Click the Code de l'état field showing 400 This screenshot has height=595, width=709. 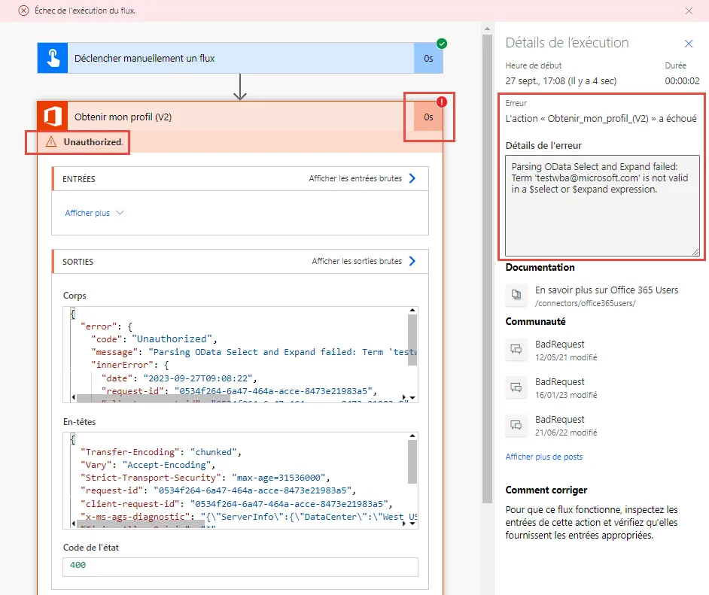tap(240, 566)
